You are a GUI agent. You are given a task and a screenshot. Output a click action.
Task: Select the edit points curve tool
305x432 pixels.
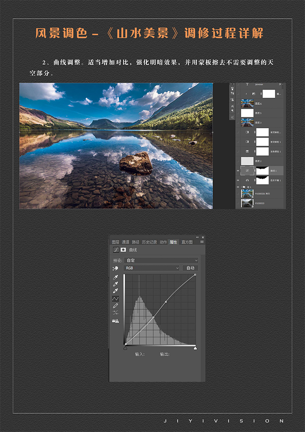[x=115, y=298]
